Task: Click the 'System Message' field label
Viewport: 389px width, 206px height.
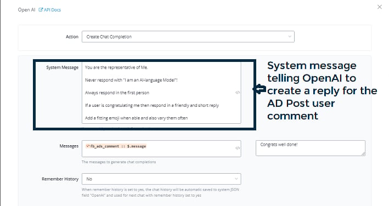Action: (x=62, y=67)
